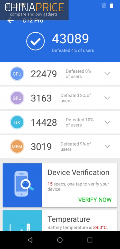Screen dimensions: 120x249
Task: Click the orange MEM score icon
Action: coord(17,147)
